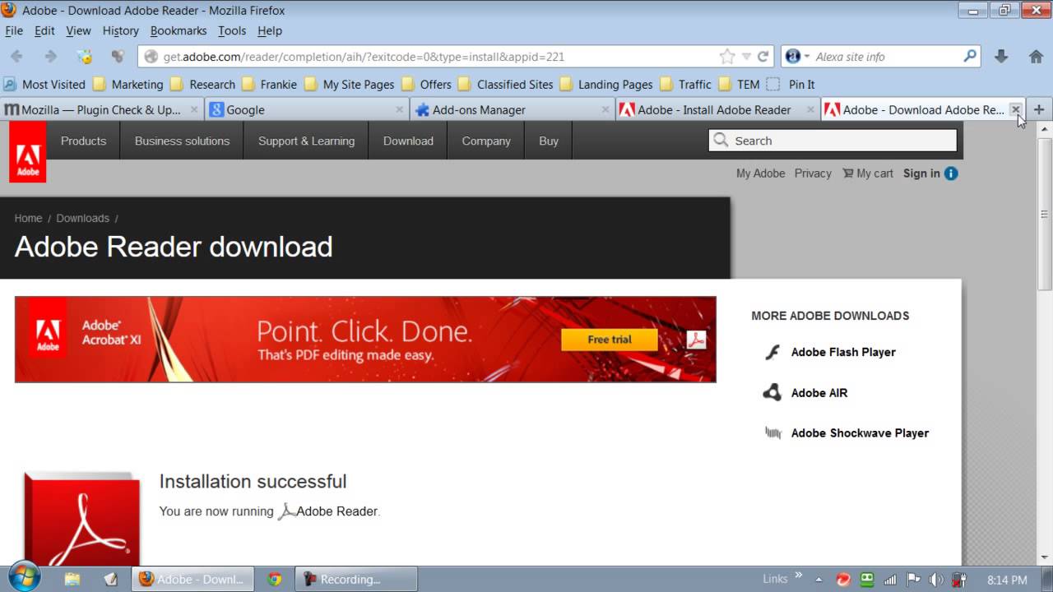Click the globe site identity icon
The height and width of the screenshot is (592, 1053).
pos(151,57)
